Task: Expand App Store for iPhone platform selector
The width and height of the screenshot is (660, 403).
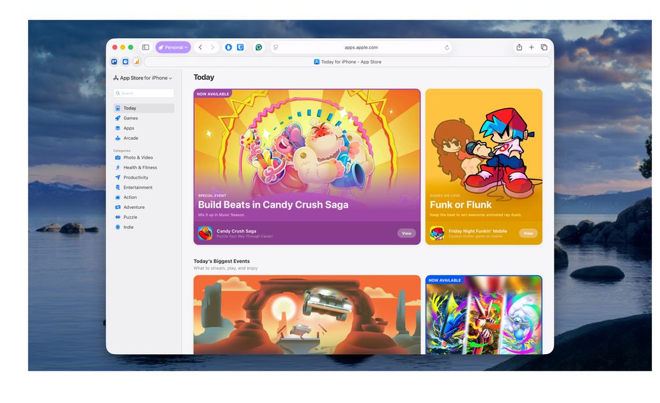Action: [143, 78]
